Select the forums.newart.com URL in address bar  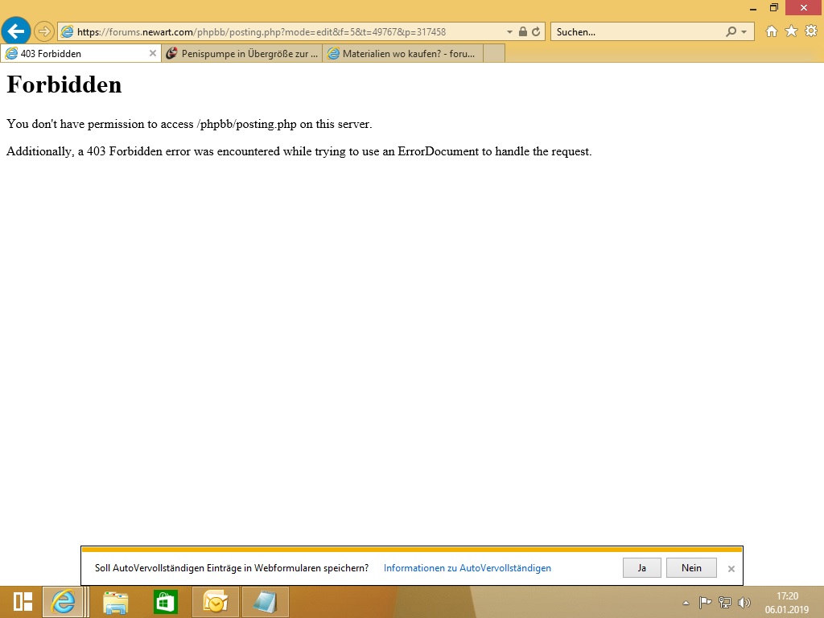[262, 32]
